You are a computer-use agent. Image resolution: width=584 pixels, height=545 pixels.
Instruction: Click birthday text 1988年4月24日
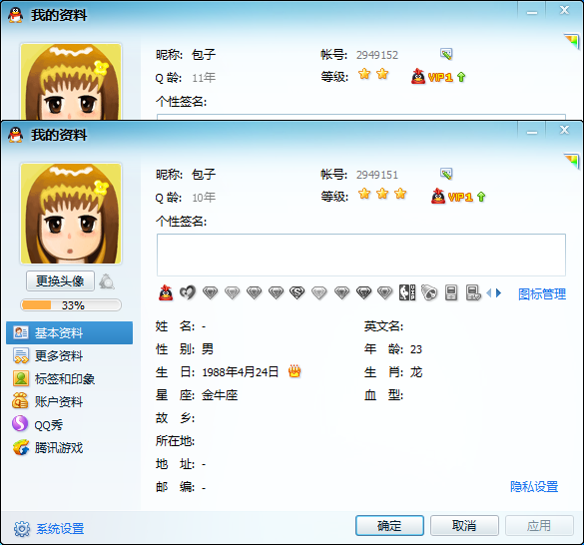tap(241, 371)
